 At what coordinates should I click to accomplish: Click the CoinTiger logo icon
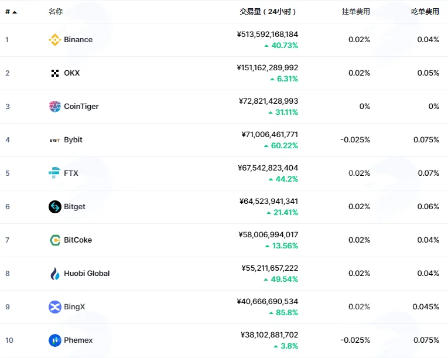pos(55,107)
